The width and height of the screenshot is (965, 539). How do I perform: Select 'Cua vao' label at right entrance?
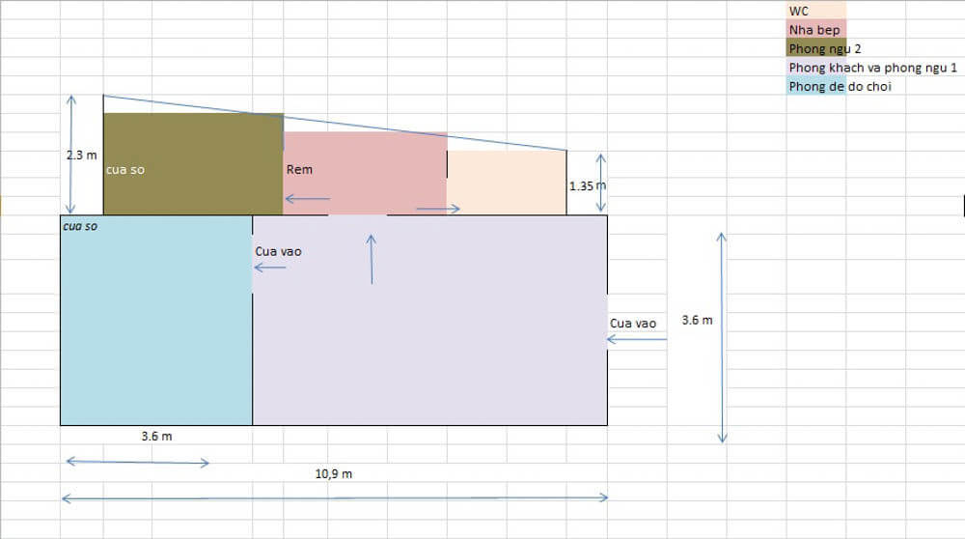633,324
